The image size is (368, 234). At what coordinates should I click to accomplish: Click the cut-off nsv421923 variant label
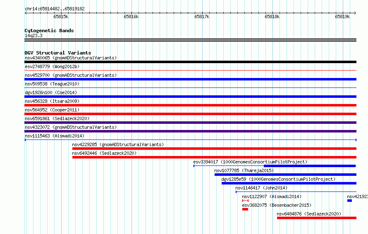pyautogui.click(x=357, y=196)
